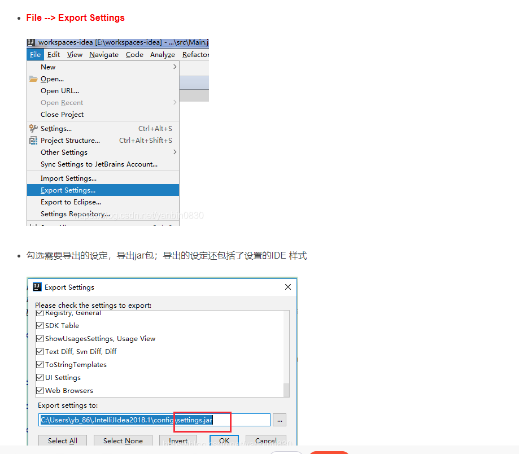The image size is (519, 454).
Task: Click the Invert button
Action: (178, 440)
